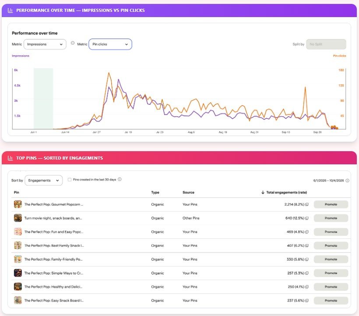Click engagement icon for 469 (4.8%) row
Image resolution: width=359 pixels, height=316 pixels.
click(307, 232)
